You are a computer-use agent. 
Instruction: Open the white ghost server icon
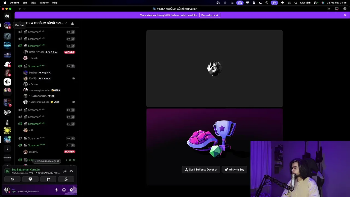pos(7,64)
